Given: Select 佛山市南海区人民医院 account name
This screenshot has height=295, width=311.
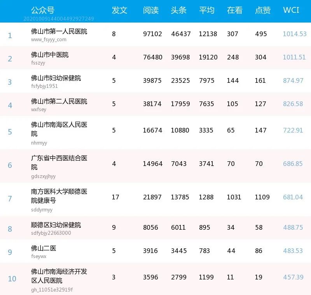Looking at the screenshot, I should [59, 129].
